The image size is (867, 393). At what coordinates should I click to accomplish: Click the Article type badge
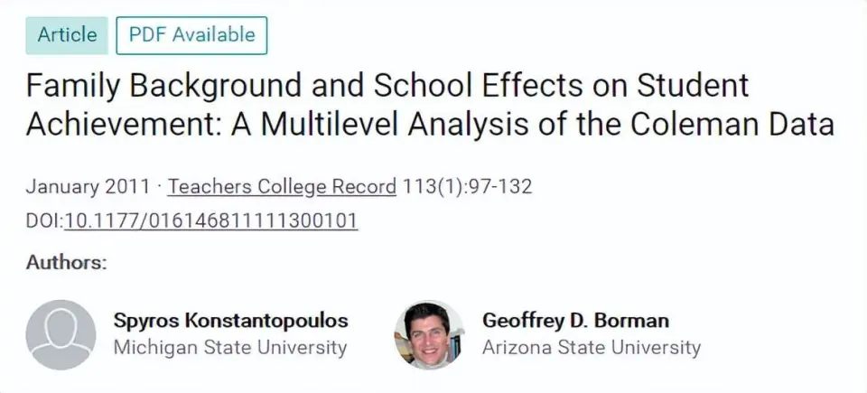coord(67,35)
